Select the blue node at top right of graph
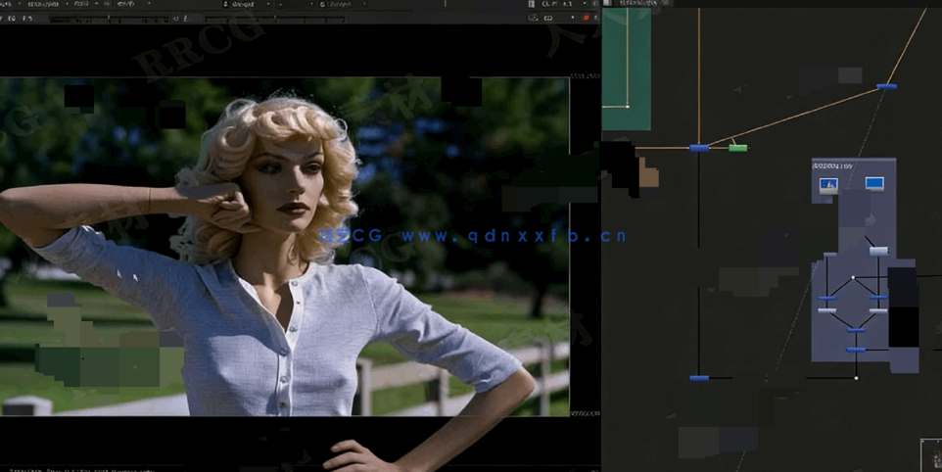The image size is (942, 472). click(x=886, y=86)
